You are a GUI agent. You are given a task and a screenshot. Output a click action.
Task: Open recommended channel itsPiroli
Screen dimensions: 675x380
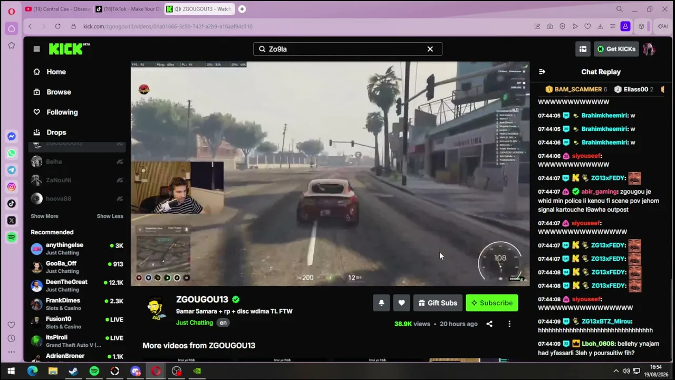pyautogui.click(x=77, y=341)
